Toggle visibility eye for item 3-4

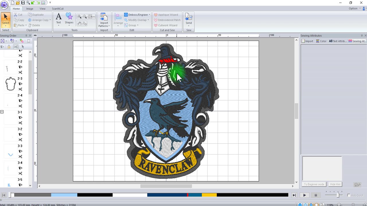coord(20,168)
